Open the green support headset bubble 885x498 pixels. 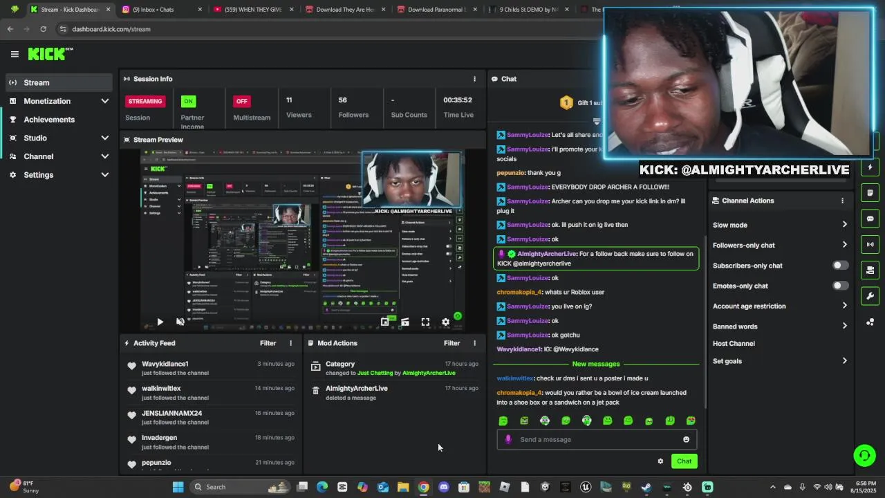tap(864, 454)
